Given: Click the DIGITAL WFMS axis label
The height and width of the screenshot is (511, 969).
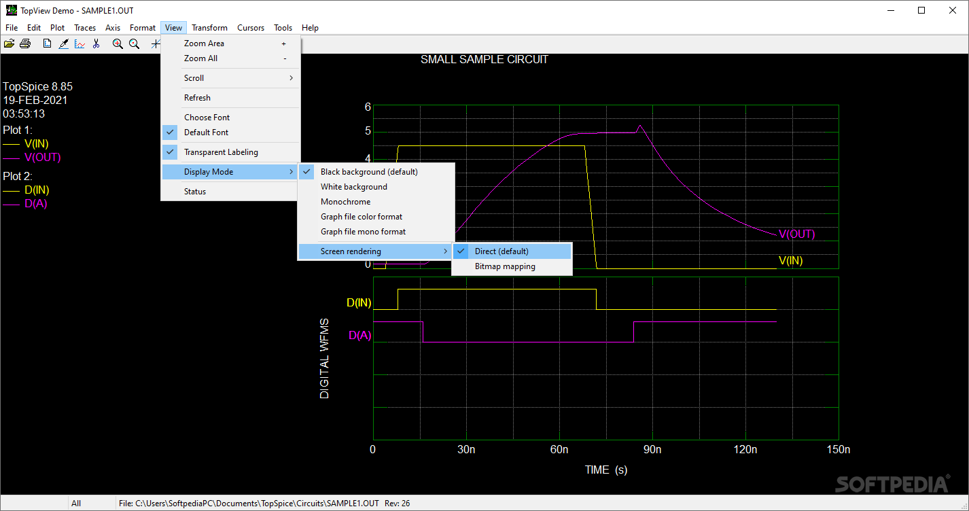Looking at the screenshot, I should tap(324, 358).
